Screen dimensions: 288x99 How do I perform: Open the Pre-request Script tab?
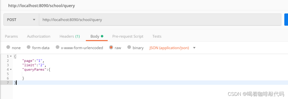click(x=128, y=36)
